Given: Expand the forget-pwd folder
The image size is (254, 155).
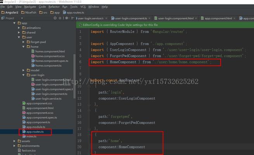Looking at the screenshot, I should [24, 42].
